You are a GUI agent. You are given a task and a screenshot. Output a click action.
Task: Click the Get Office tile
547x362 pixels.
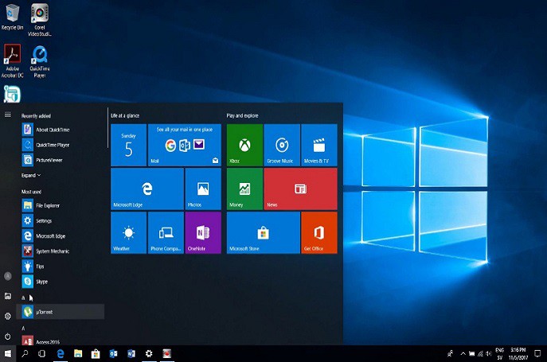(319, 232)
